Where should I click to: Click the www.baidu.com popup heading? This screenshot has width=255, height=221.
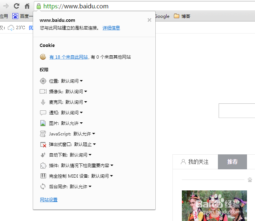[x=57, y=20]
